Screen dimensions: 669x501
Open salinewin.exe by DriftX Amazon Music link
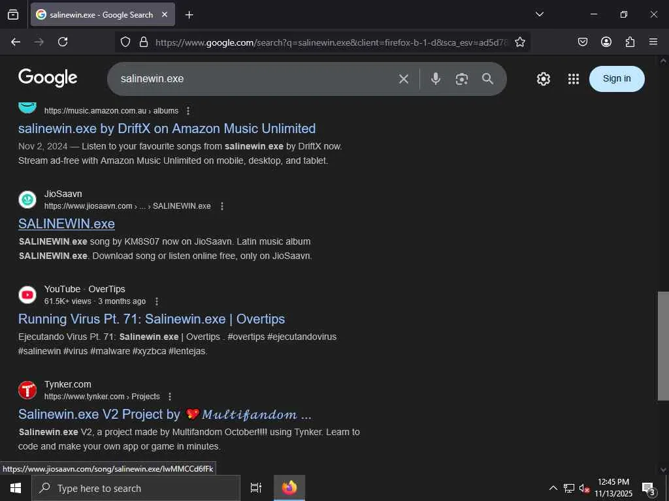pyautogui.click(x=167, y=129)
